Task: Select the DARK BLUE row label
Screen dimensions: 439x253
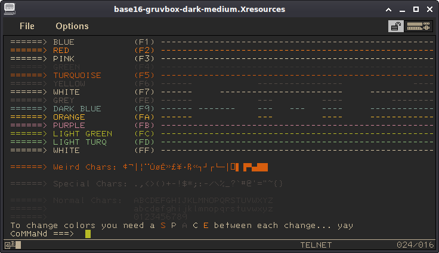Action: pos(78,109)
